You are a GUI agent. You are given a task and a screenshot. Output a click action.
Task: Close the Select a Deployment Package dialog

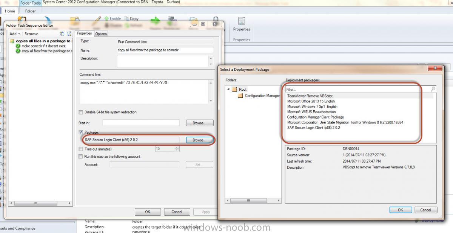435,68
